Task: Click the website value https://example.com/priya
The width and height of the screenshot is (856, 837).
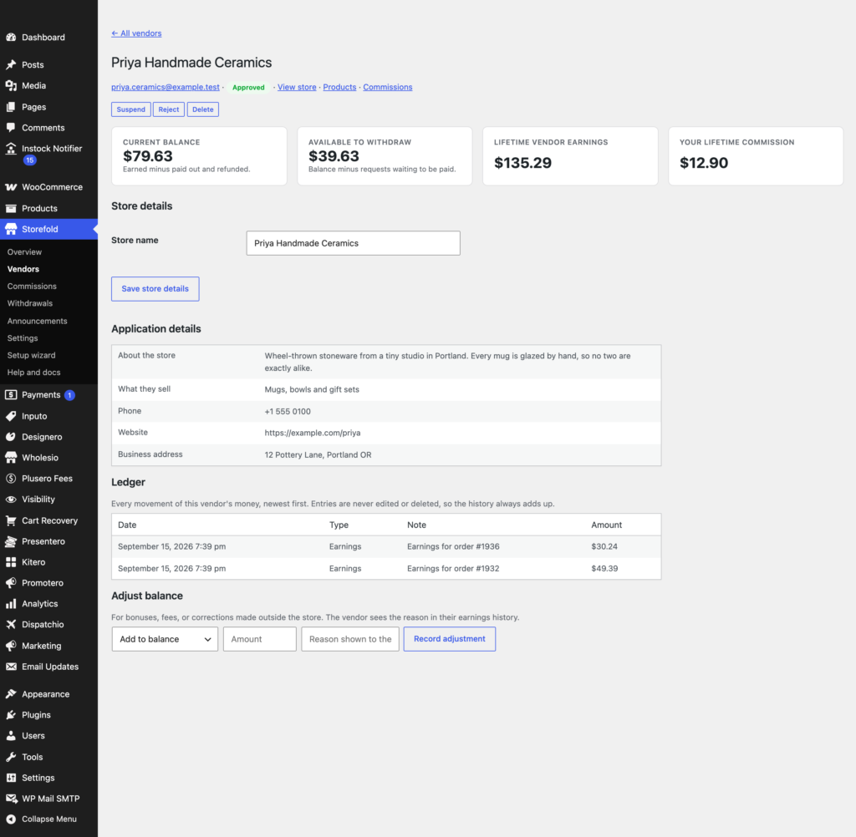Action: pyautogui.click(x=313, y=433)
